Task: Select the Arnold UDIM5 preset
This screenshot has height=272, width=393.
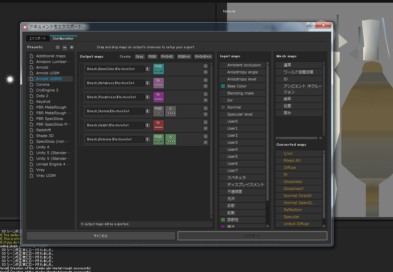Action: click(50, 79)
